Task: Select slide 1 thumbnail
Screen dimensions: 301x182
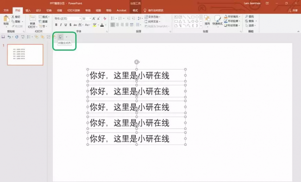Action: tap(25, 55)
